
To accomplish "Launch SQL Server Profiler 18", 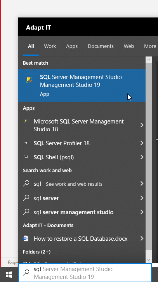I will pos(82,143).
